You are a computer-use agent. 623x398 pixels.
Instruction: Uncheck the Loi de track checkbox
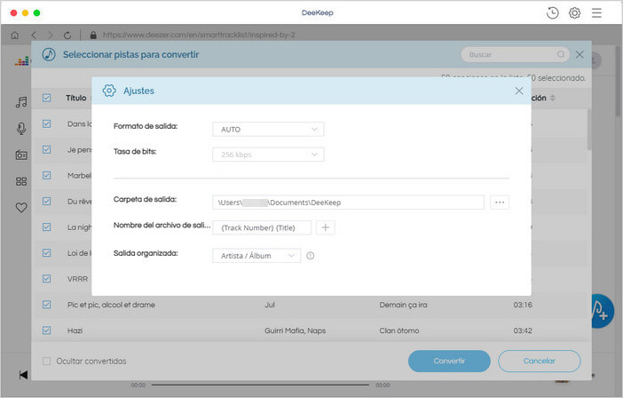click(46, 253)
